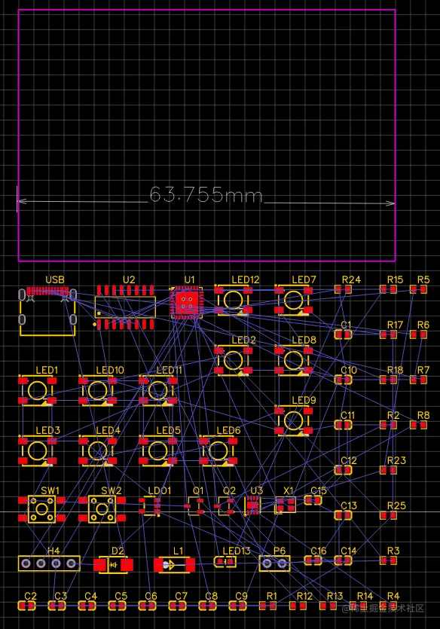Screen dimensions: 440x629
Task: Select the R13 resistor
Action: [328, 606]
